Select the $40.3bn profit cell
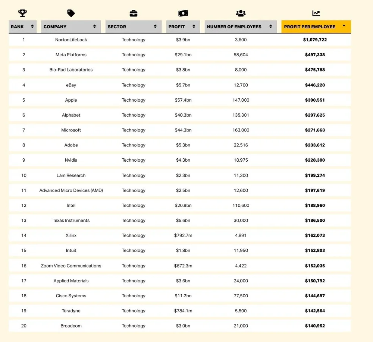This screenshot has height=342, width=373. (x=183, y=115)
